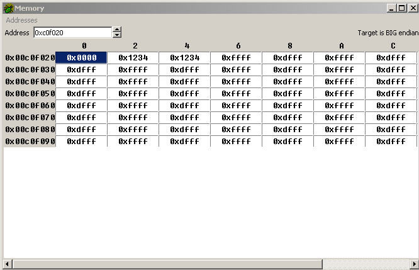The height and width of the screenshot is (270, 419).
Task: Click the left scroll arrow of horizontal scrollbar
Action: tap(7, 264)
